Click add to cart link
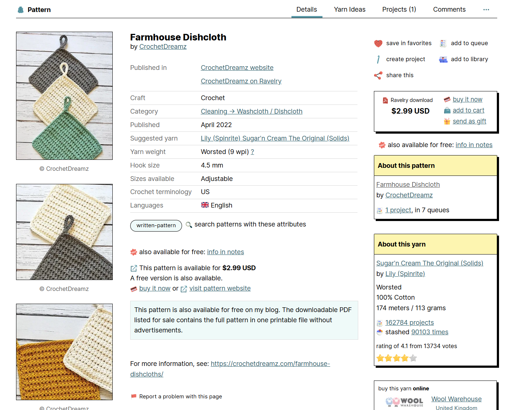Viewport: 522px width, 410px height. click(x=469, y=110)
